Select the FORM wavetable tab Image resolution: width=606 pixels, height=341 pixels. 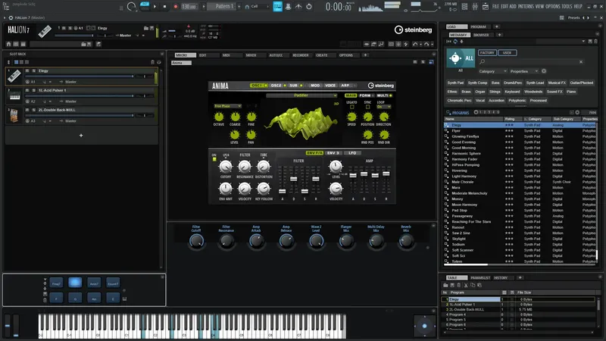click(366, 95)
